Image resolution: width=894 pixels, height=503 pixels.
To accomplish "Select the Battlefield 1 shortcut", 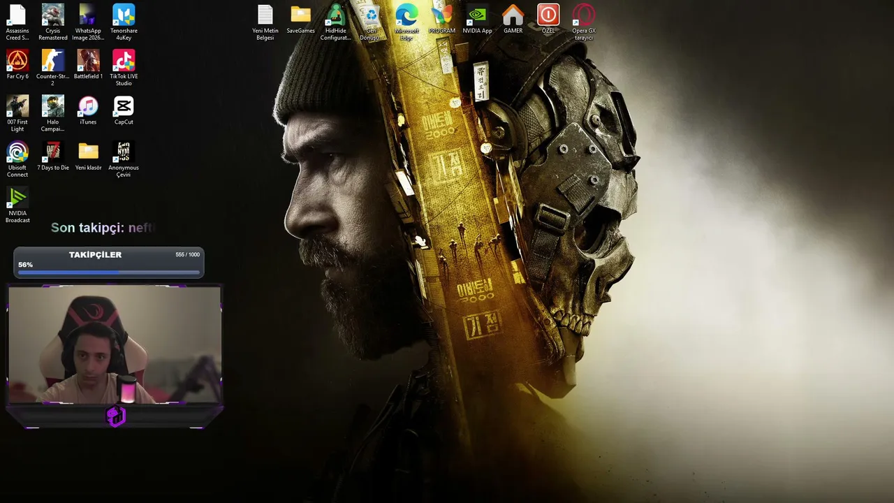I will click(x=88, y=64).
